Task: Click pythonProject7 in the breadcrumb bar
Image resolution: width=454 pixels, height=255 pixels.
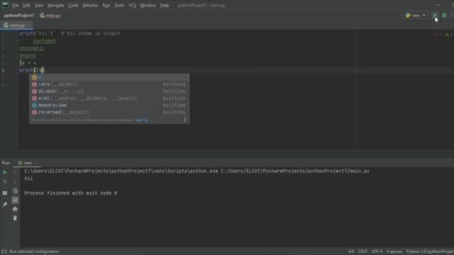Action: point(19,16)
